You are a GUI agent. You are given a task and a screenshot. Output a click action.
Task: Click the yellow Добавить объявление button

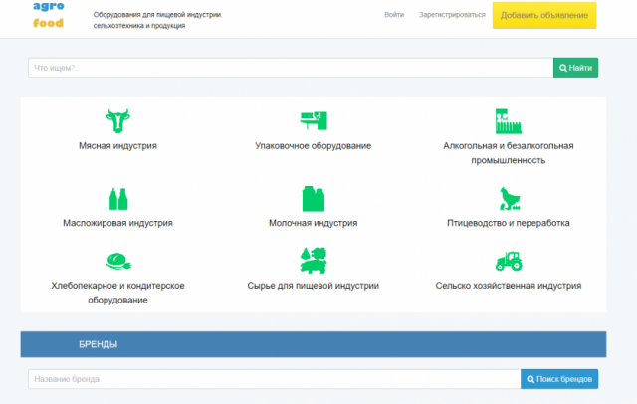coord(544,15)
